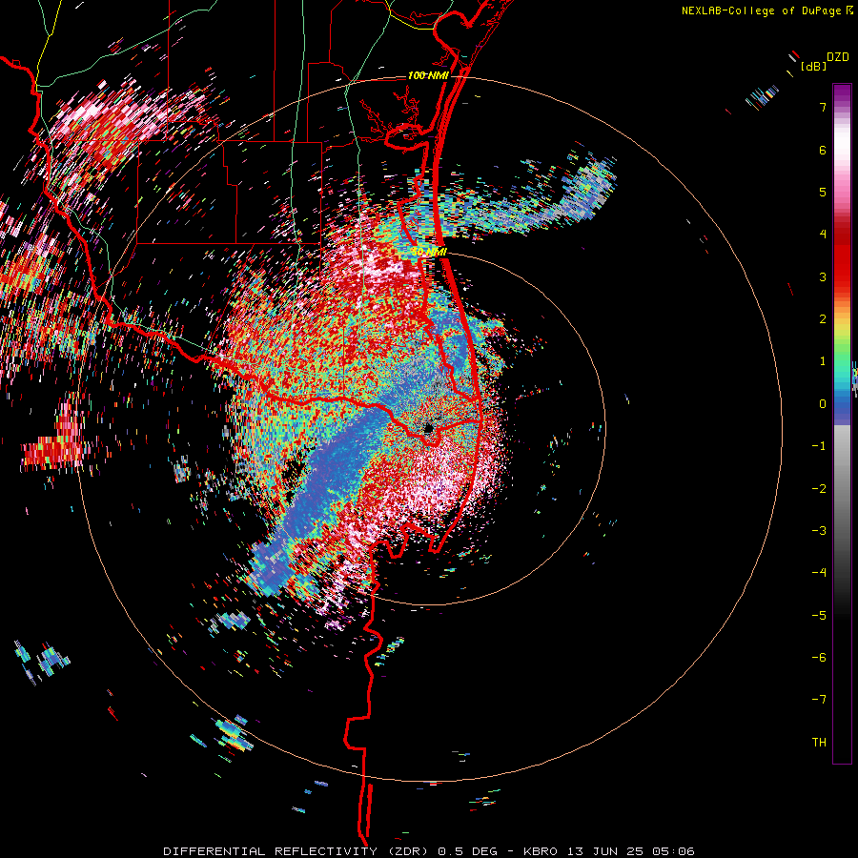Click the 3 value on color scale

click(x=823, y=276)
